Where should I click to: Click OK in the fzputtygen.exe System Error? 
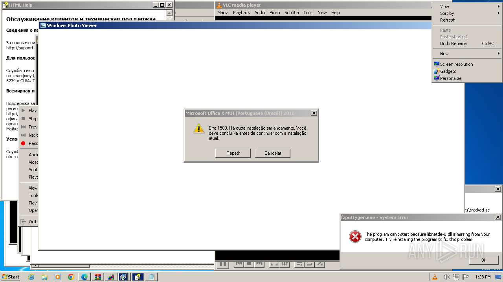[483, 260]
